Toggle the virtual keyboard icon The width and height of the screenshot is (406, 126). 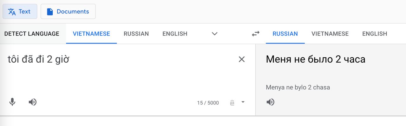tap(232, 103)
